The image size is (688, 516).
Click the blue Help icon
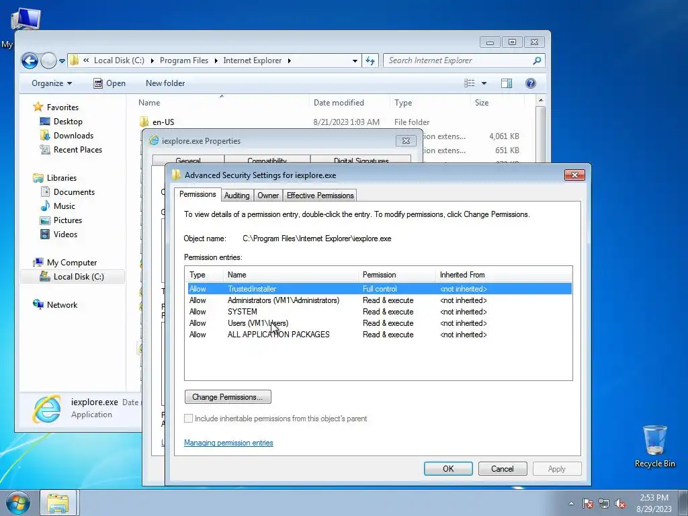[x=531, y=83]
